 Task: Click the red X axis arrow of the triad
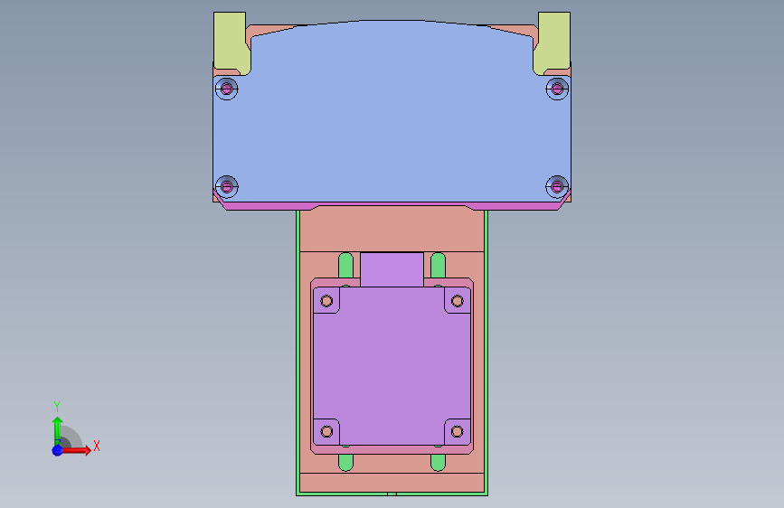pyautogui.click(x=77, y=450)
